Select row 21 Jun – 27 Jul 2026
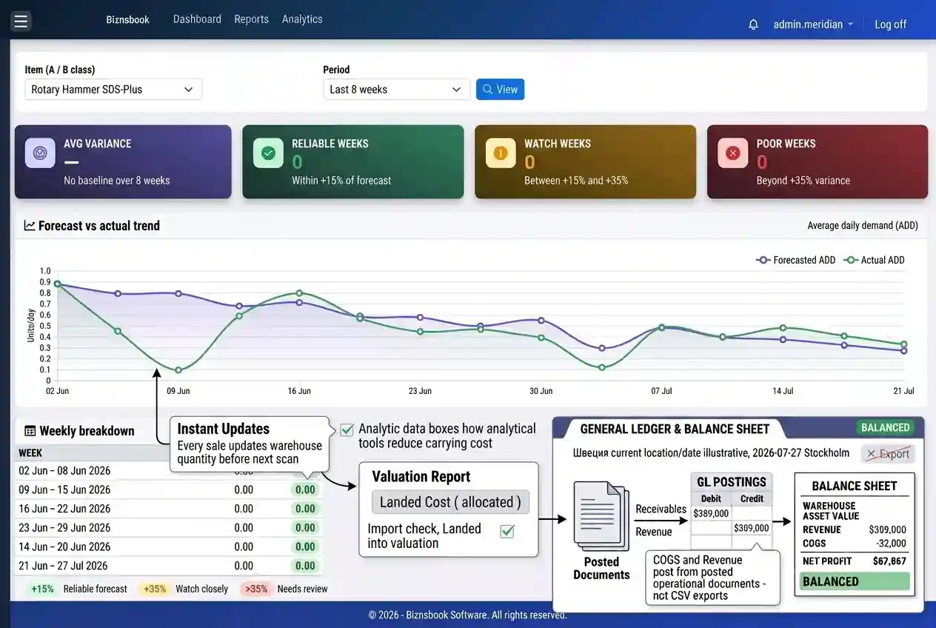 tap(169, 566)
